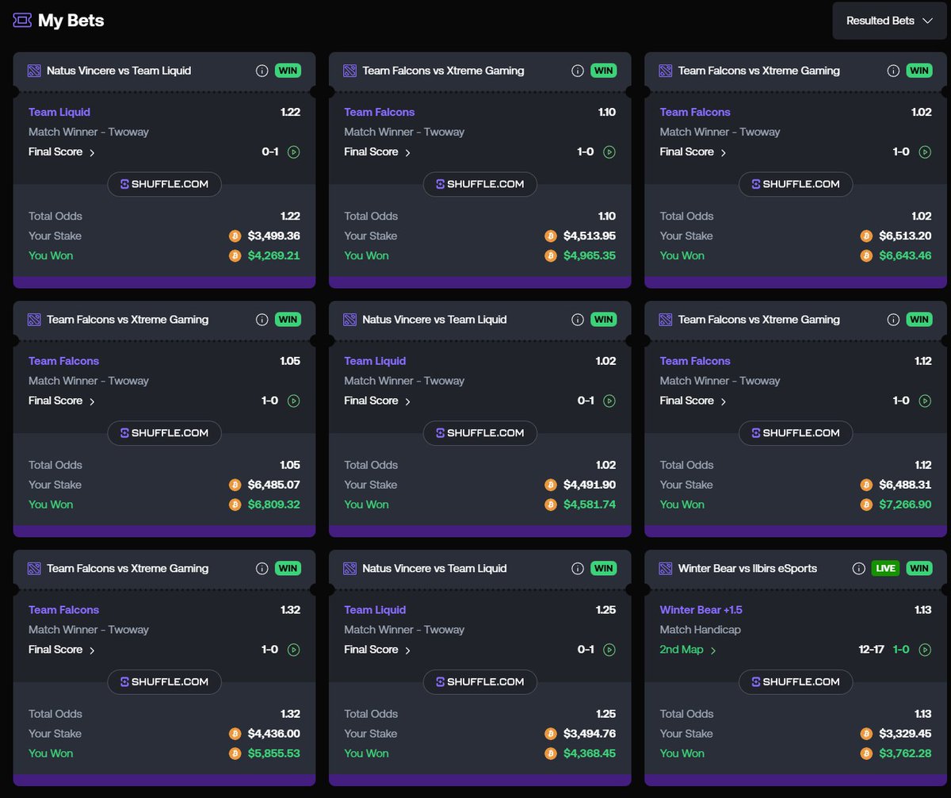Open Team Liquid selection with odds 1.22

point(59,113)
